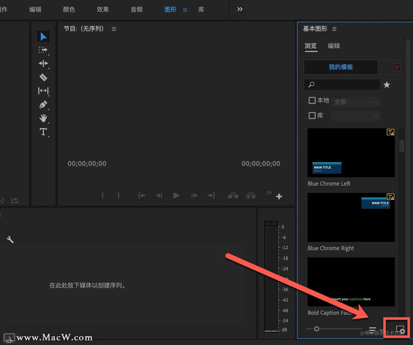Go to In point
This screenshot has height=345, width=413.
click(x=141, y=195)
